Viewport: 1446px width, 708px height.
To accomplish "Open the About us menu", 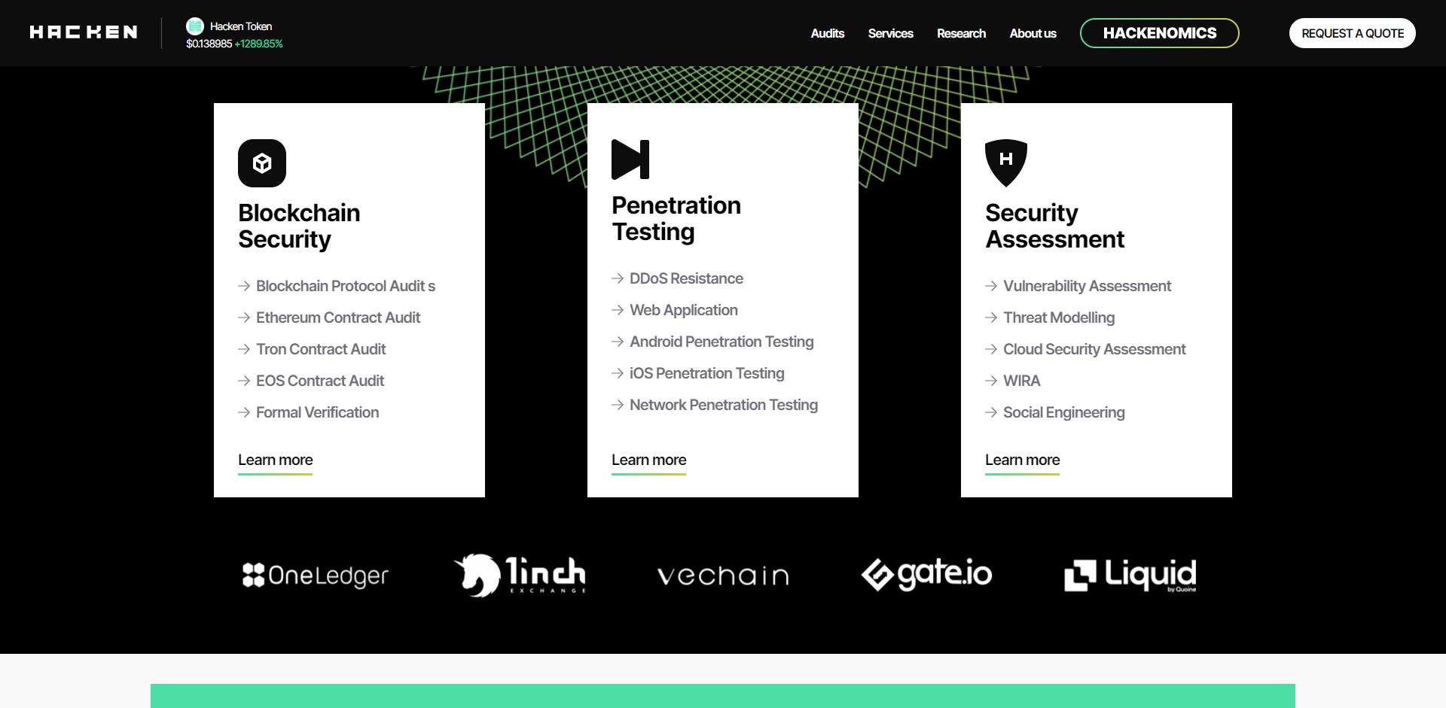I will coord(1033,33).
